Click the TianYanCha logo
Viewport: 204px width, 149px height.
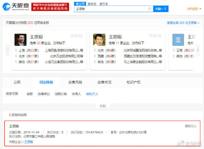point(16,7)
